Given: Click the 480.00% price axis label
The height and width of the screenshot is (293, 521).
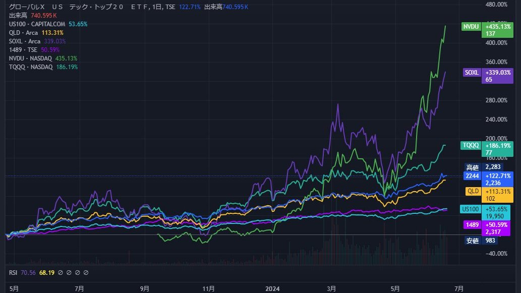Looking at the screenshot, I should coord(496,5).
